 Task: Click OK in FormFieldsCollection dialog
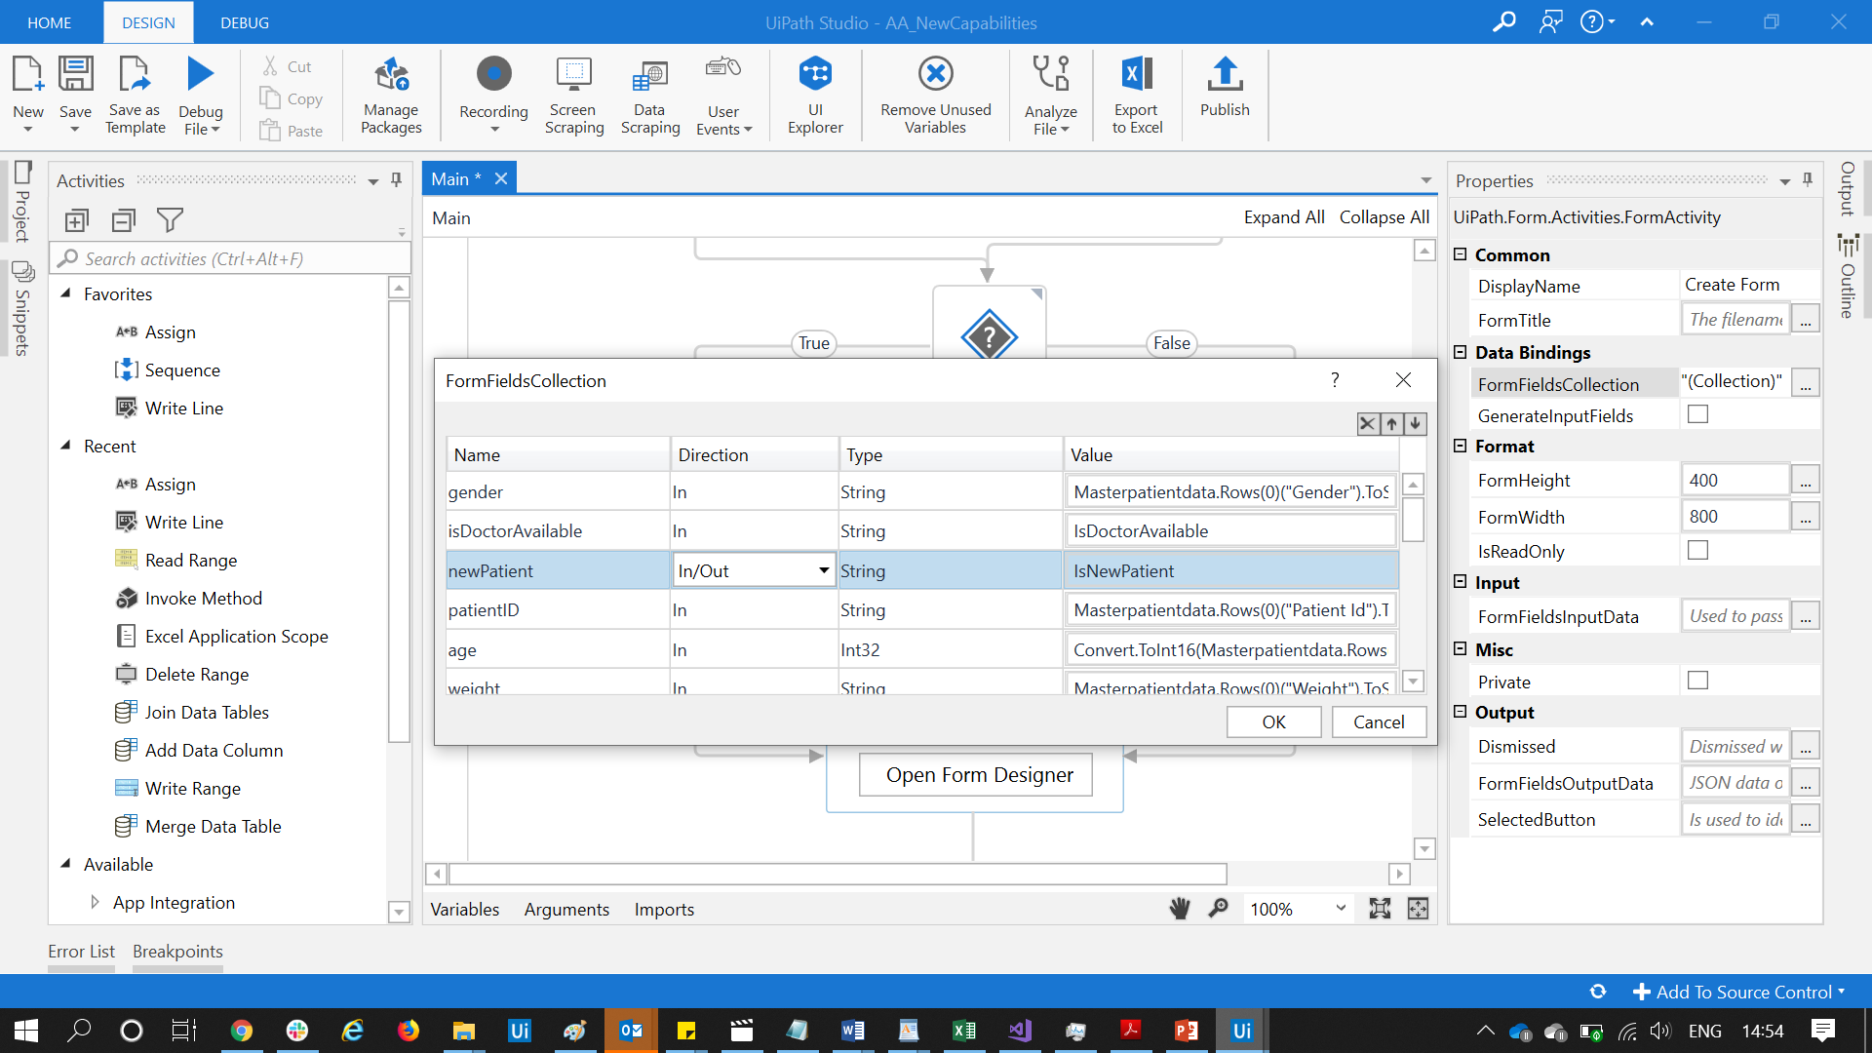click(x=1273, y=721)
